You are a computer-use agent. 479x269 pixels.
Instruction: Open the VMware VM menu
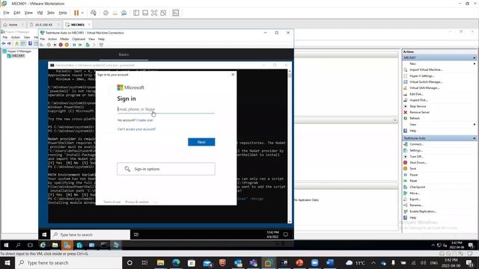pyautogui.click(x=40, y=13)
